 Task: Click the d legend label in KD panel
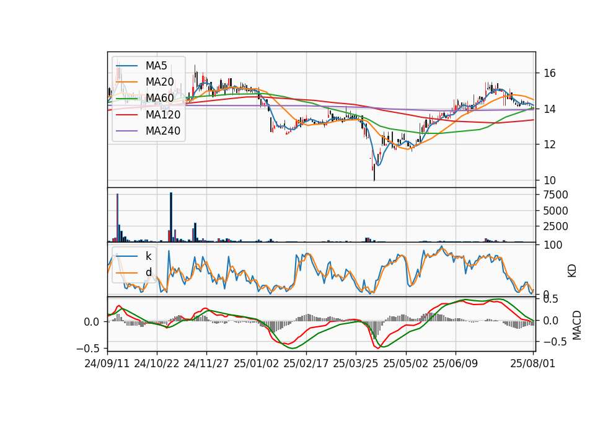click(149, 272)
